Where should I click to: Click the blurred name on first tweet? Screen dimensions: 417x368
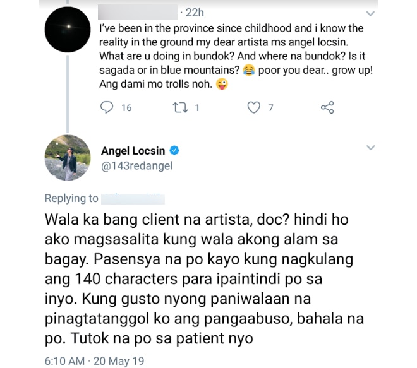[x=138, y=12]
